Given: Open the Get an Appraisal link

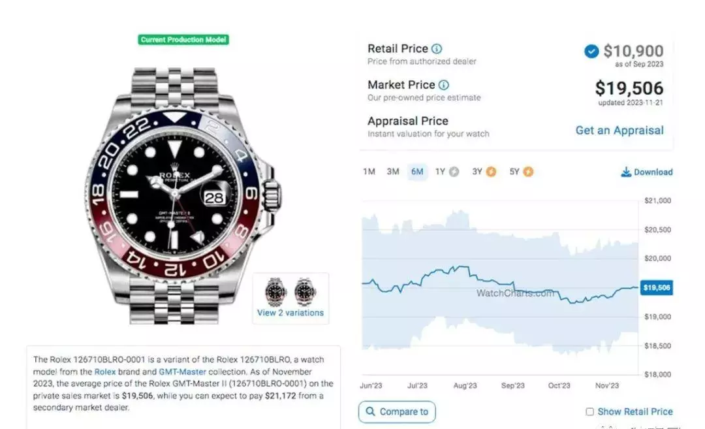Looking at the screenshot, I should point(619,131).
